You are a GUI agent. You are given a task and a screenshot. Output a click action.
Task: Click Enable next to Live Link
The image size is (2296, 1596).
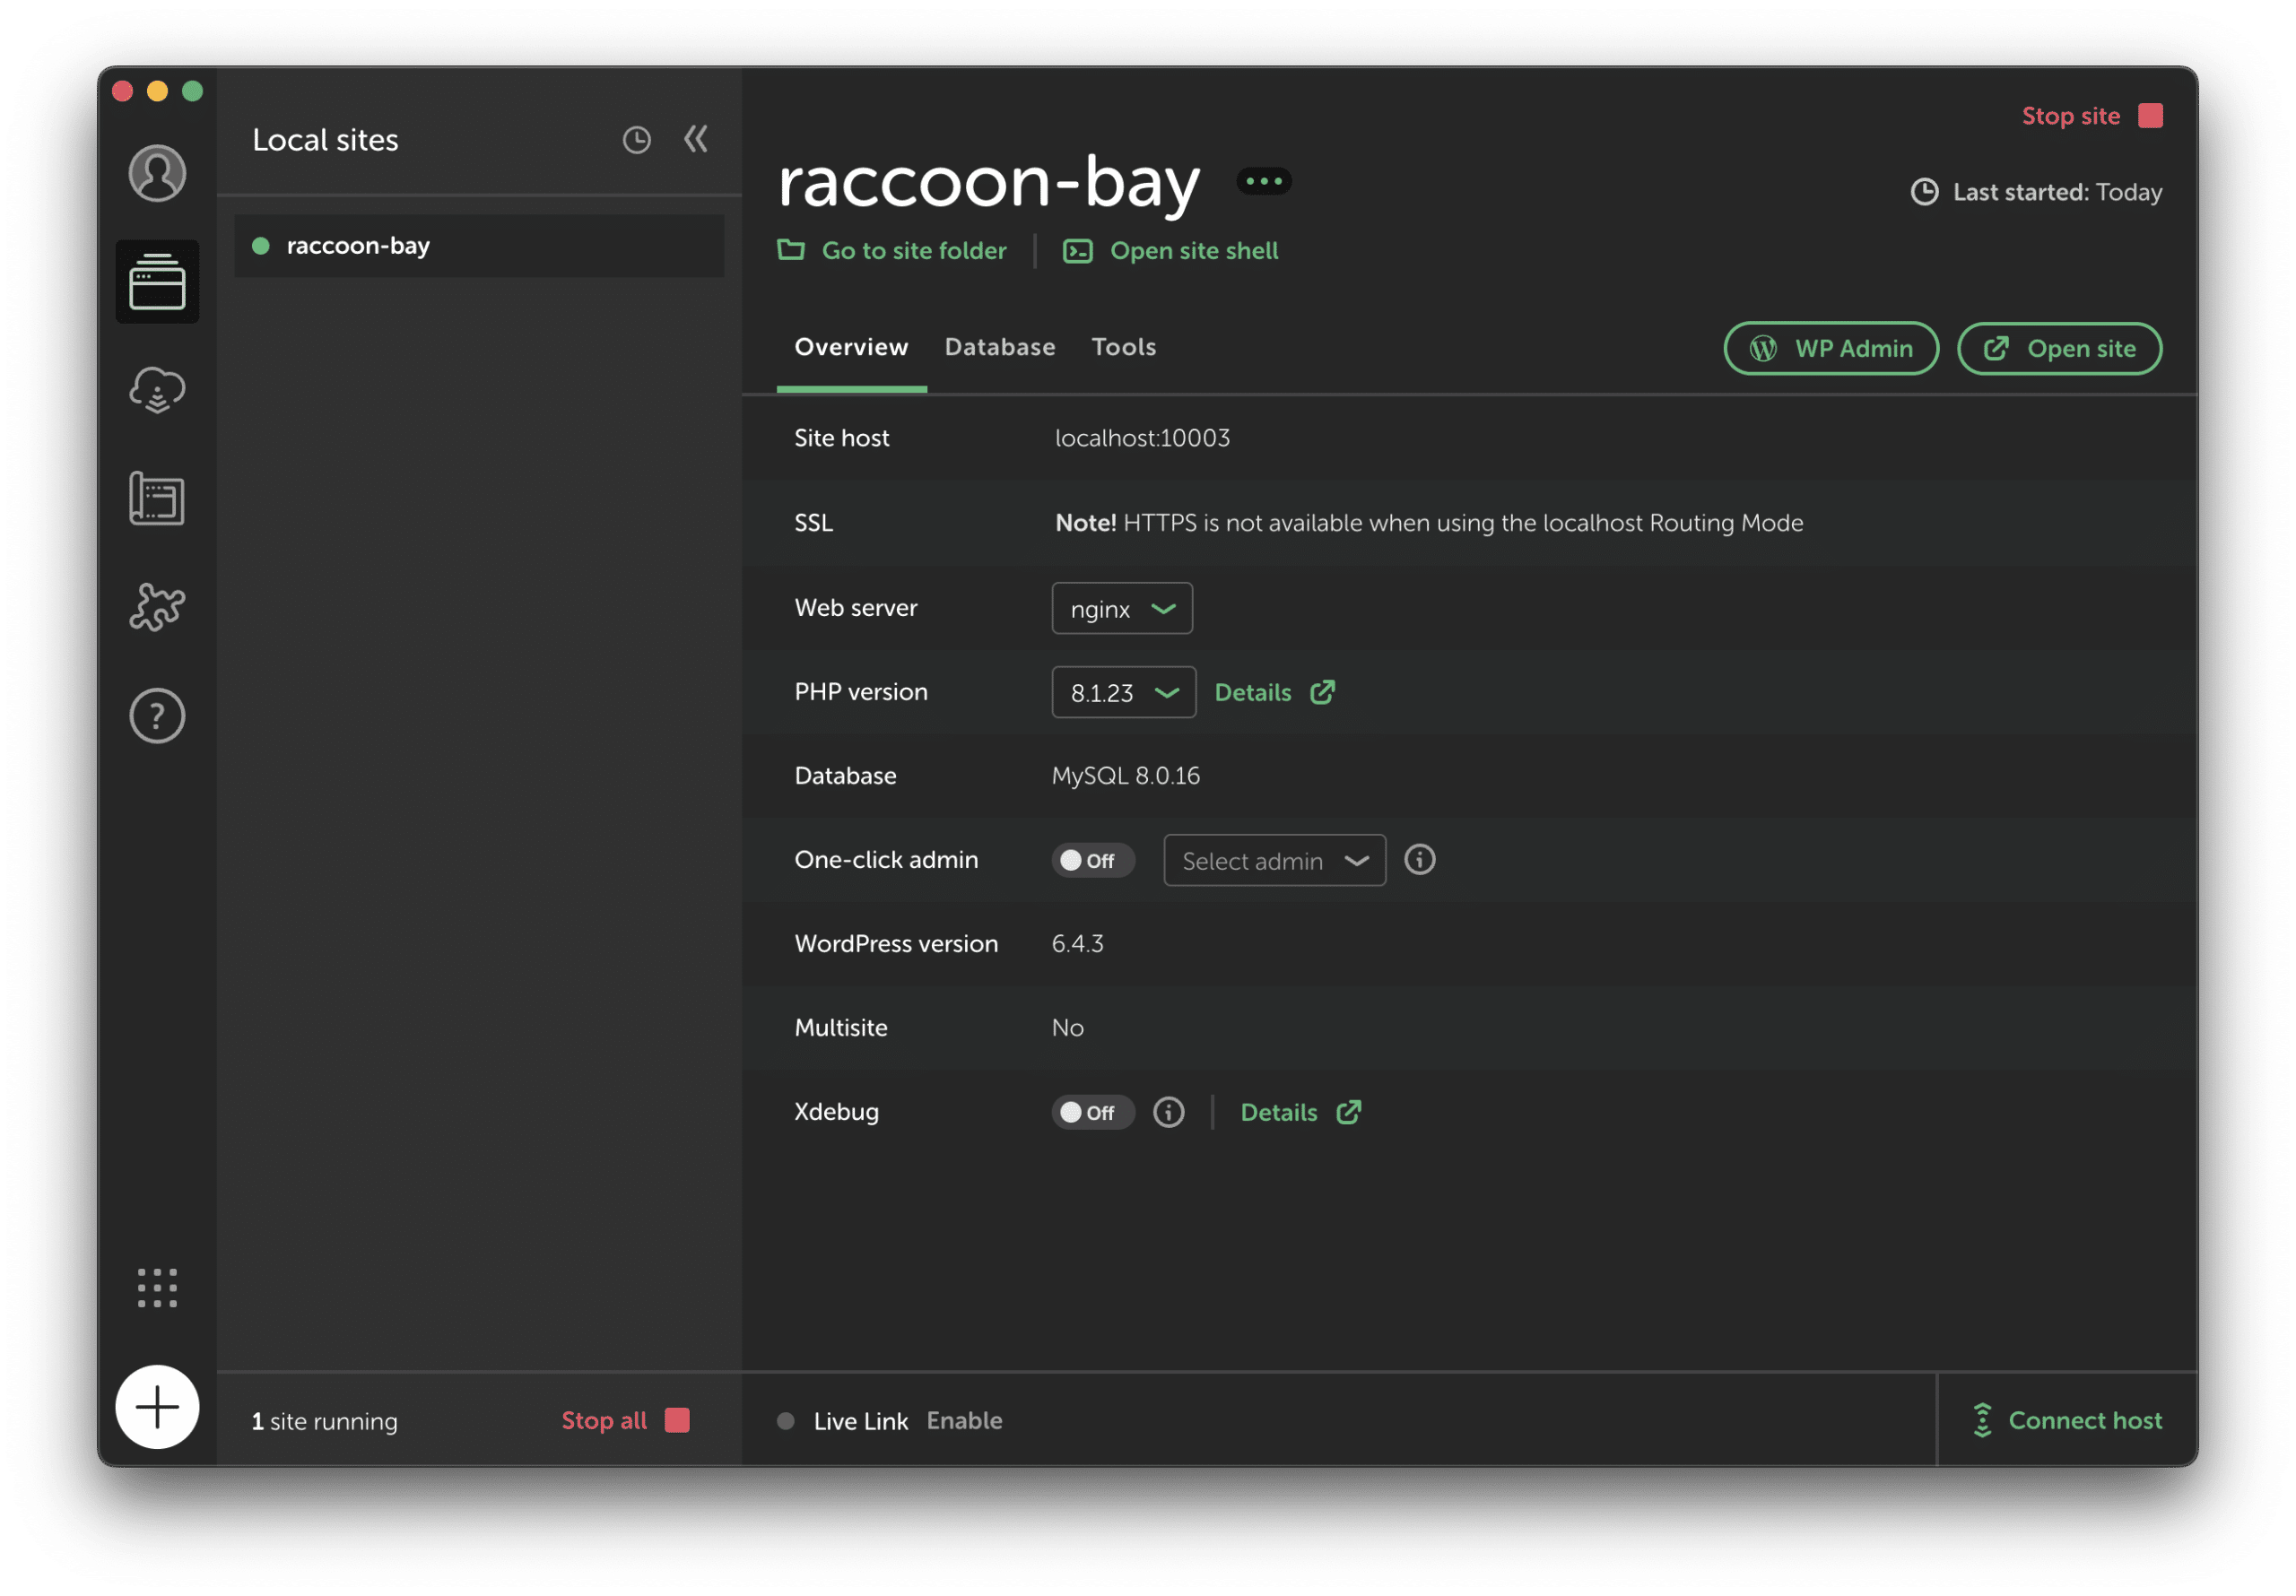(964, 1421)
